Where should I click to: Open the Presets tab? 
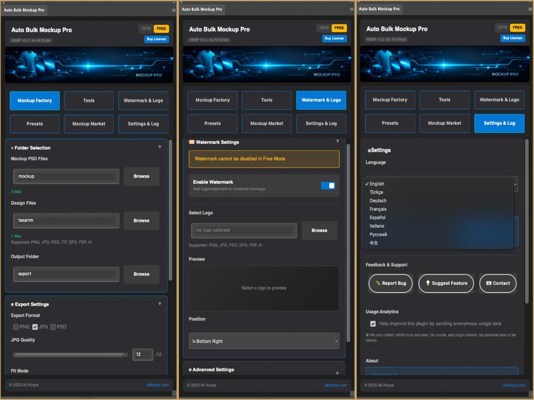click(x=34, y=124)
